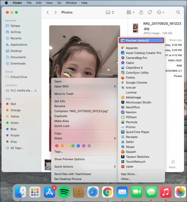This screenshot has height=202, width=187.
Task: Choose Set Desktop Picture
Action: pyautogui.click(x=84, y=179)
